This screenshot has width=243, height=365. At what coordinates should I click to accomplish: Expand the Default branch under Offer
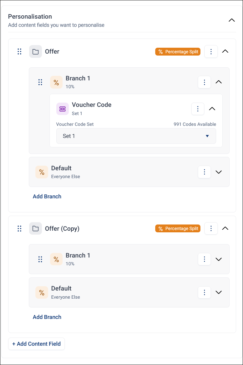[218, 172]
